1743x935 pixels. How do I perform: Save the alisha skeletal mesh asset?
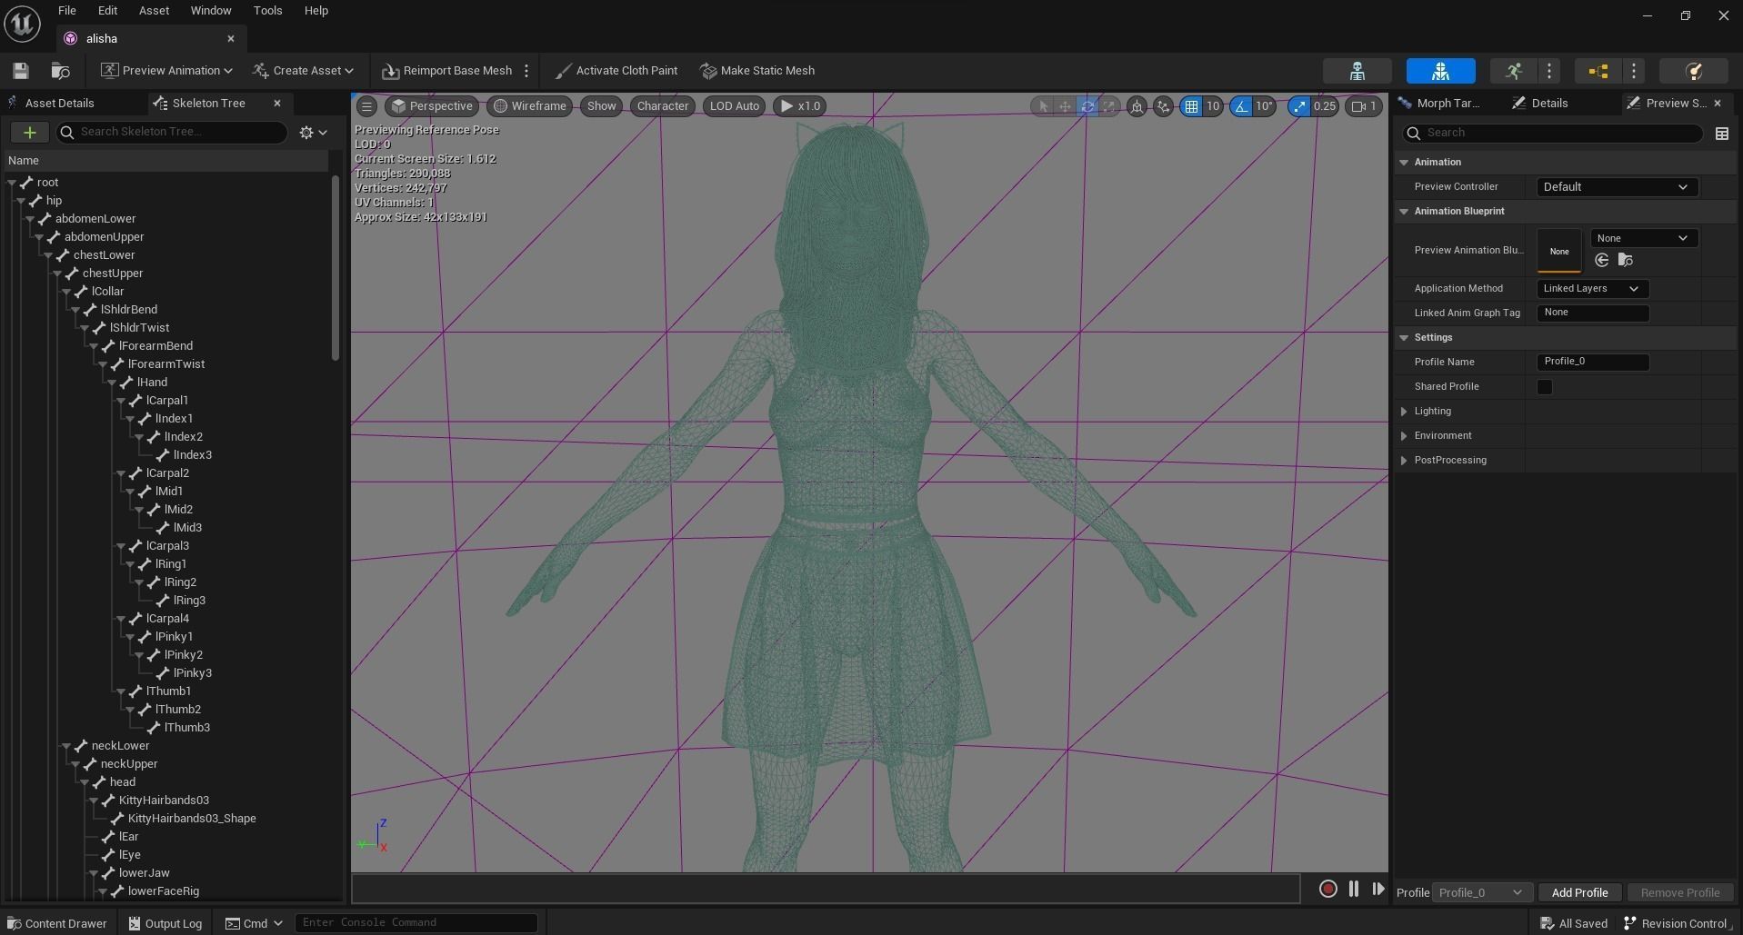point(21,71)
